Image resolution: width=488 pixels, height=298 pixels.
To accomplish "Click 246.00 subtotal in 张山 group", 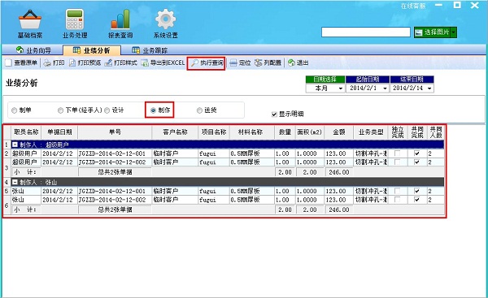I will [339, 209].
